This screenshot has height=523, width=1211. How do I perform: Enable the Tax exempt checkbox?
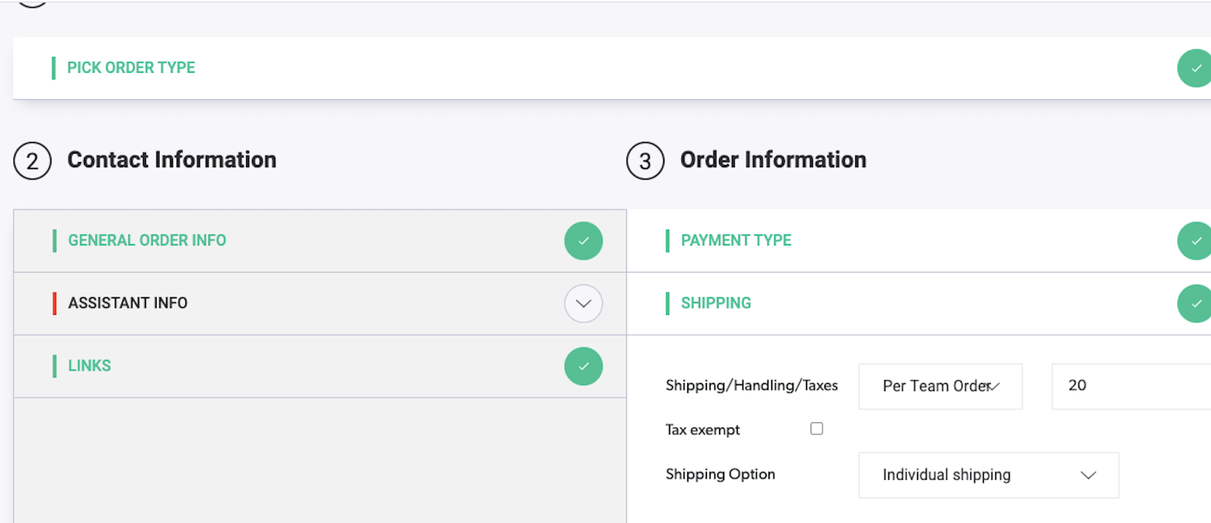(x=817, y=428)
